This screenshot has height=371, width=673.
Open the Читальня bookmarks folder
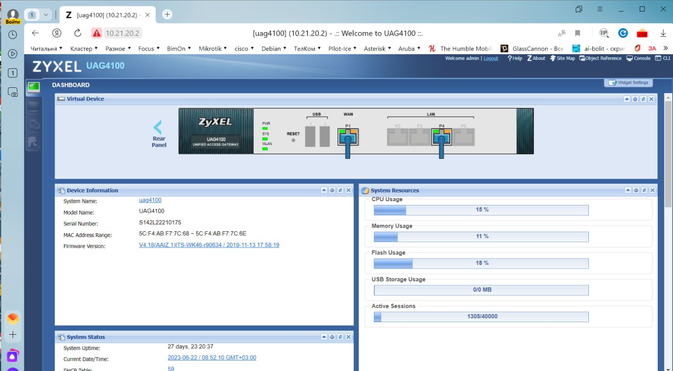click(46, 48)
